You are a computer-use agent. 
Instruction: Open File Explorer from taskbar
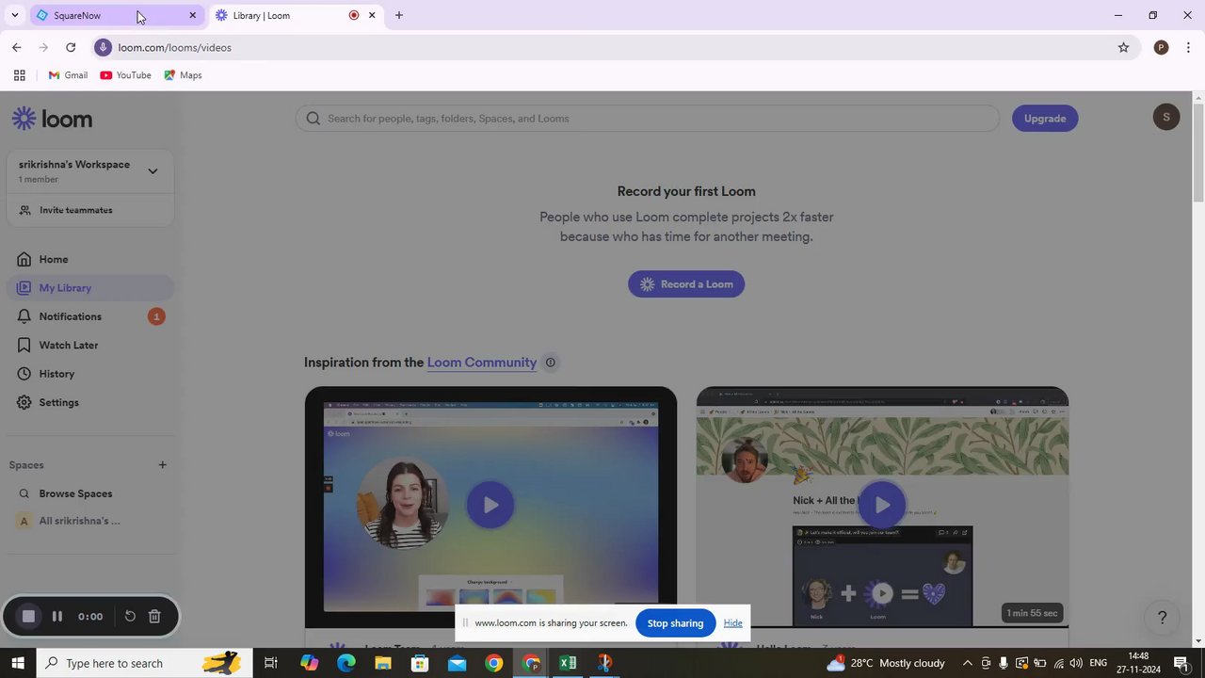pos(383,663)
